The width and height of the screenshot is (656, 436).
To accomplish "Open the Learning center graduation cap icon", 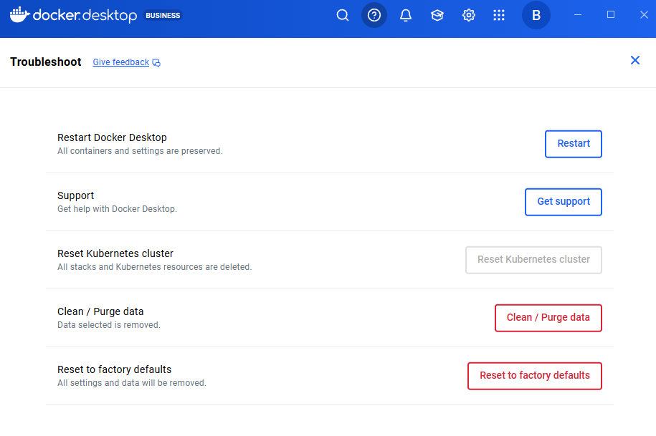I will pyautogui.click(x=437, y=15).
